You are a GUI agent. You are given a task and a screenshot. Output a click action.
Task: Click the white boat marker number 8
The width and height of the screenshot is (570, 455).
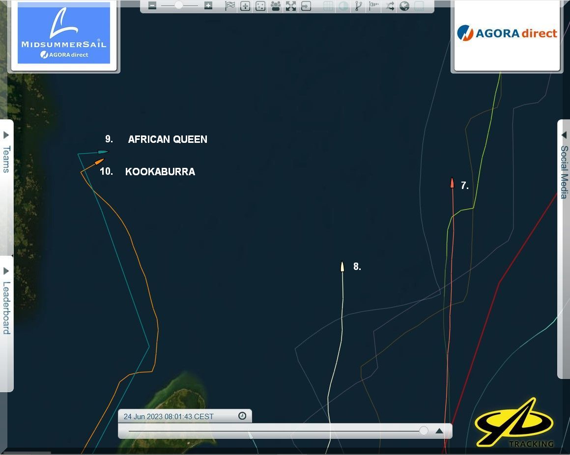point(342,267)
